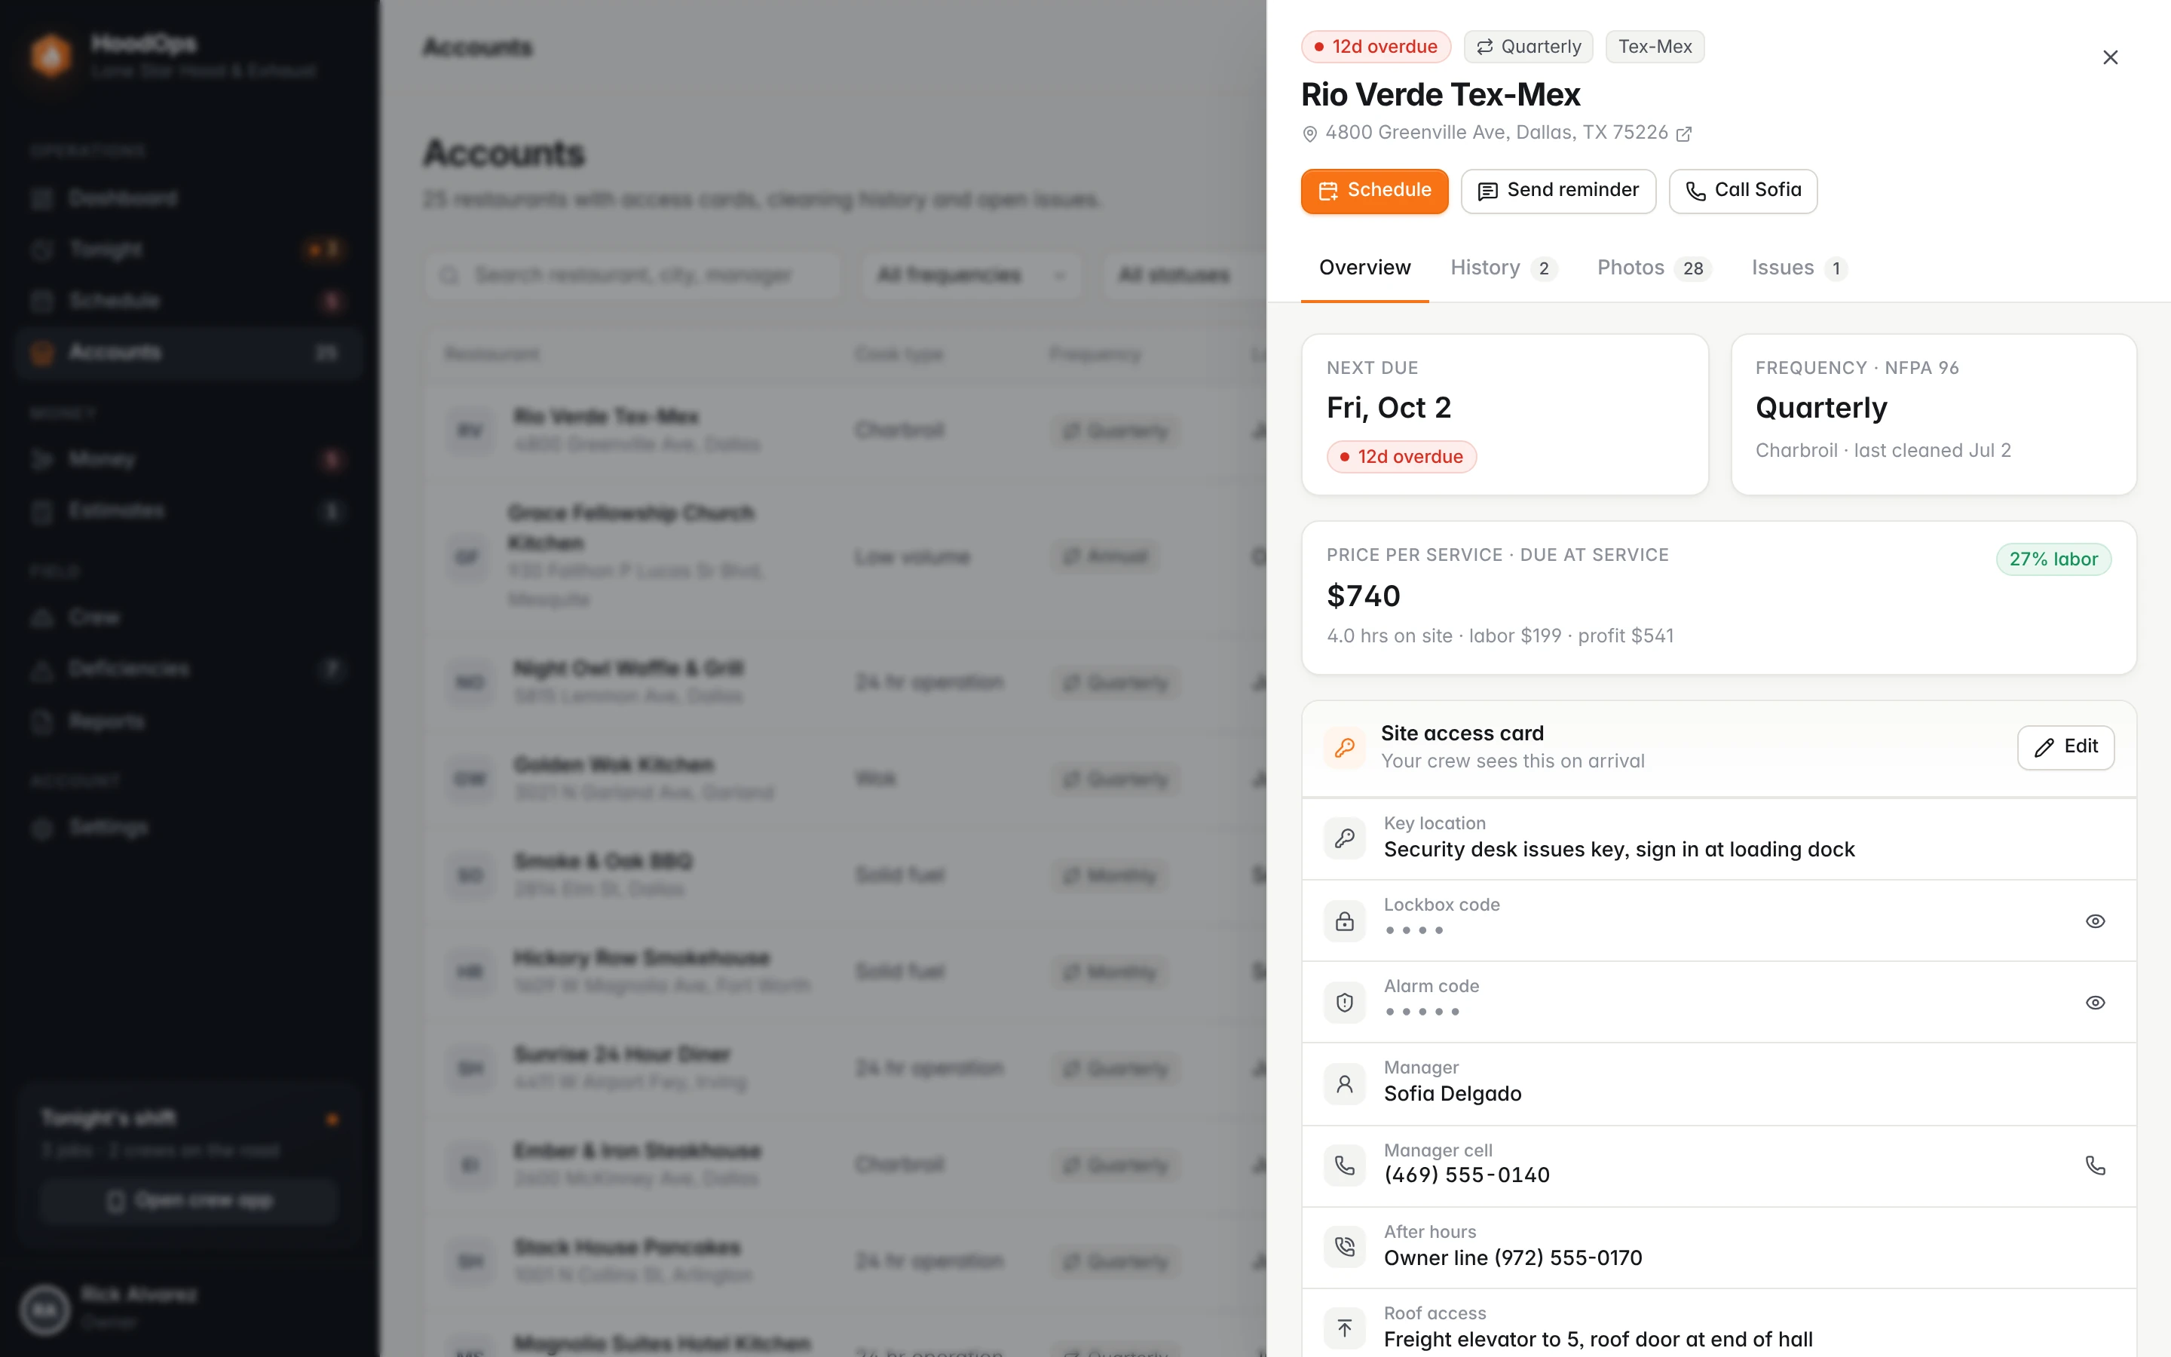Open the All frequencies dropdown
This screenshot has width=2171, height=1357.
click(x=972, y=274)
